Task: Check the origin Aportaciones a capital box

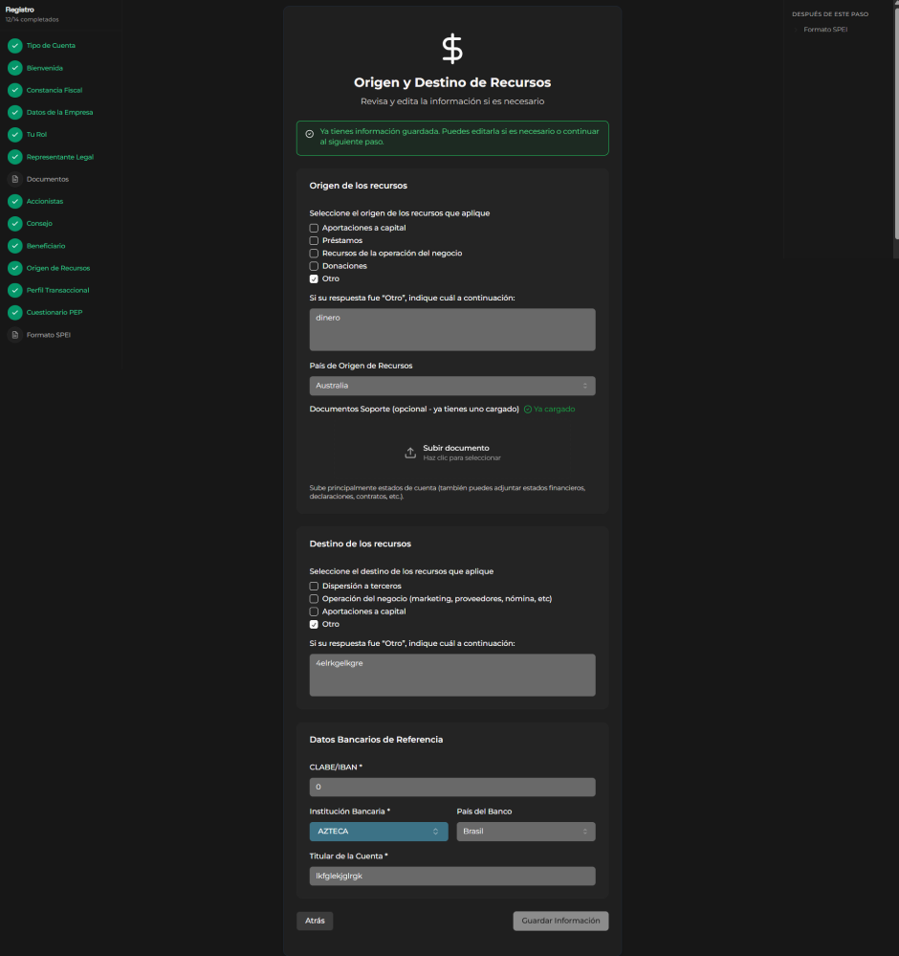Action: point(314,228)
